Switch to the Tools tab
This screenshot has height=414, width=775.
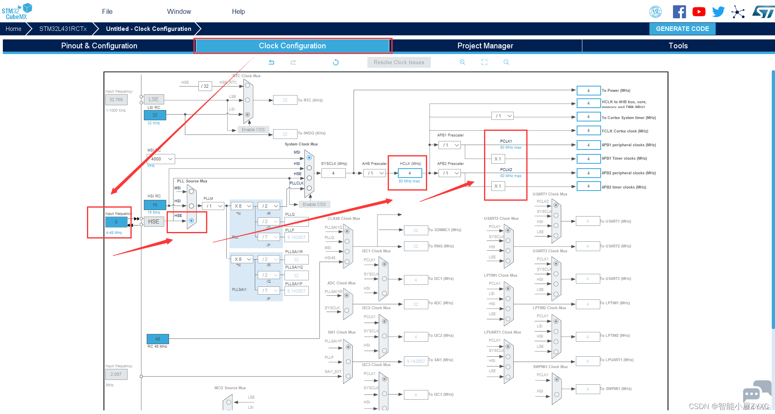678,46
